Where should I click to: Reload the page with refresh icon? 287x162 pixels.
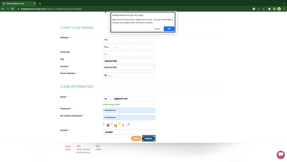12,9
